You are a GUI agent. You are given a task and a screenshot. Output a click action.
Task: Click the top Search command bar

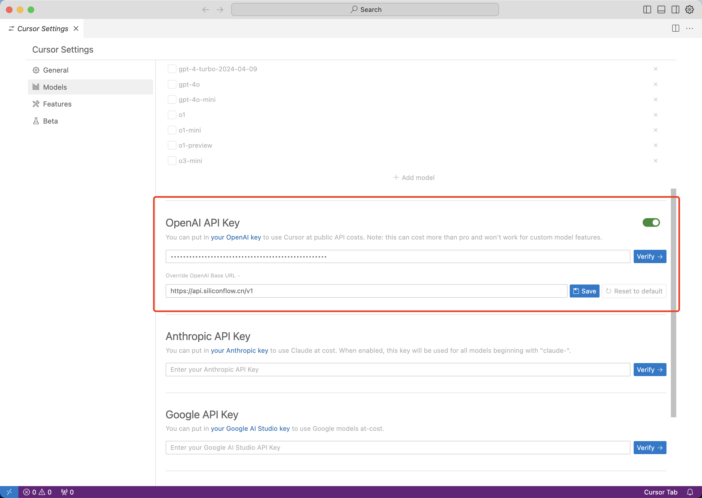tap(365, 9)
